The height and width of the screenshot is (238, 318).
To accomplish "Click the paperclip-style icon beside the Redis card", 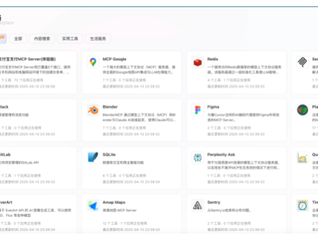I will 303,62.
